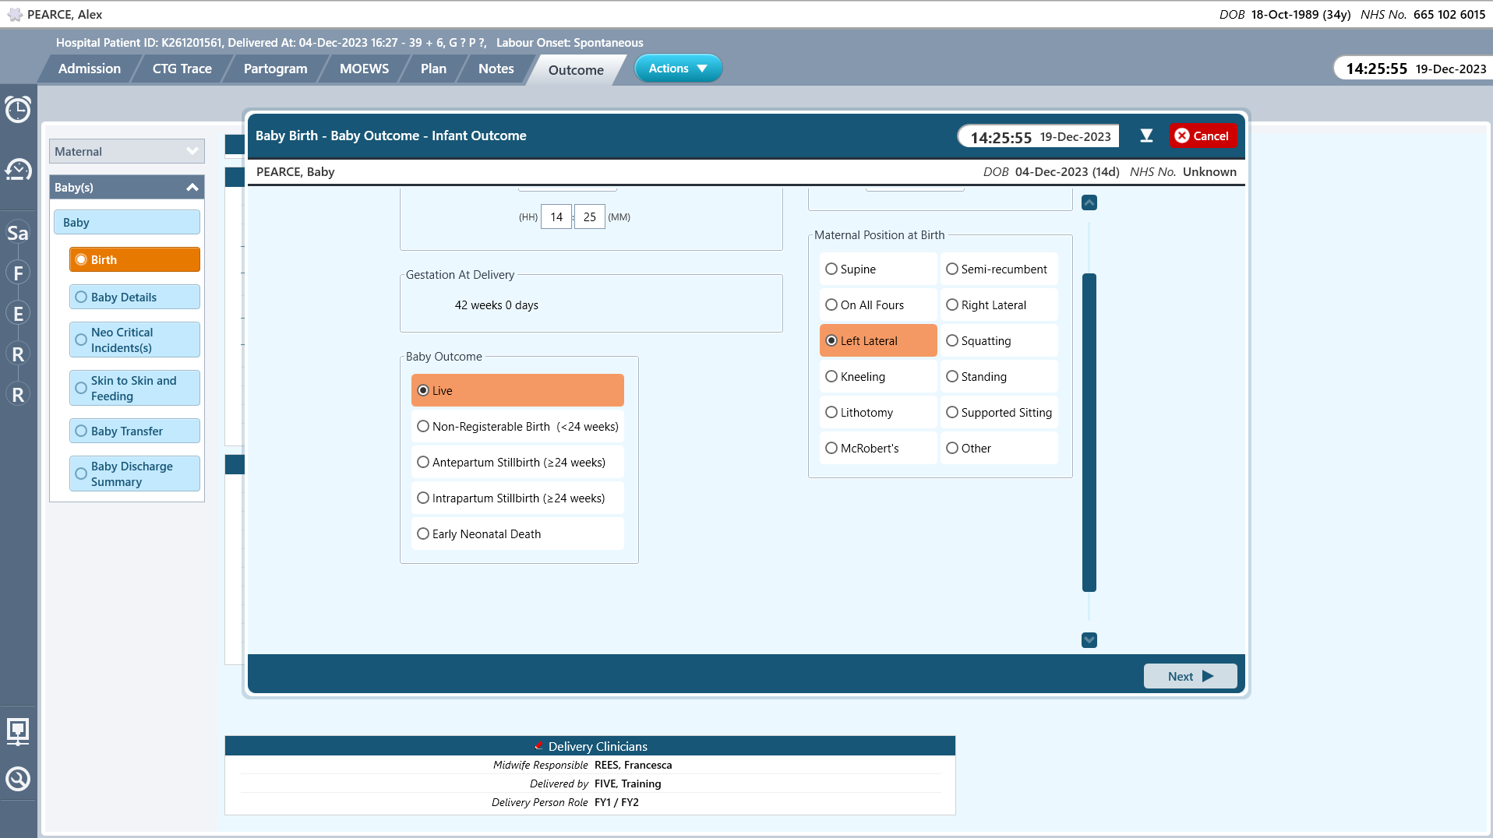Image resolution: width=1493 pixels, height=838 pixels.
Task: Choose Right Lateral position
Action: (x=999, y=305)
